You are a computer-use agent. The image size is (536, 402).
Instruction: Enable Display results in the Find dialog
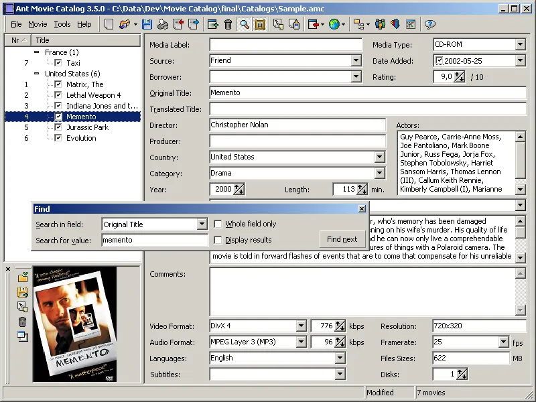click(218, 239)
